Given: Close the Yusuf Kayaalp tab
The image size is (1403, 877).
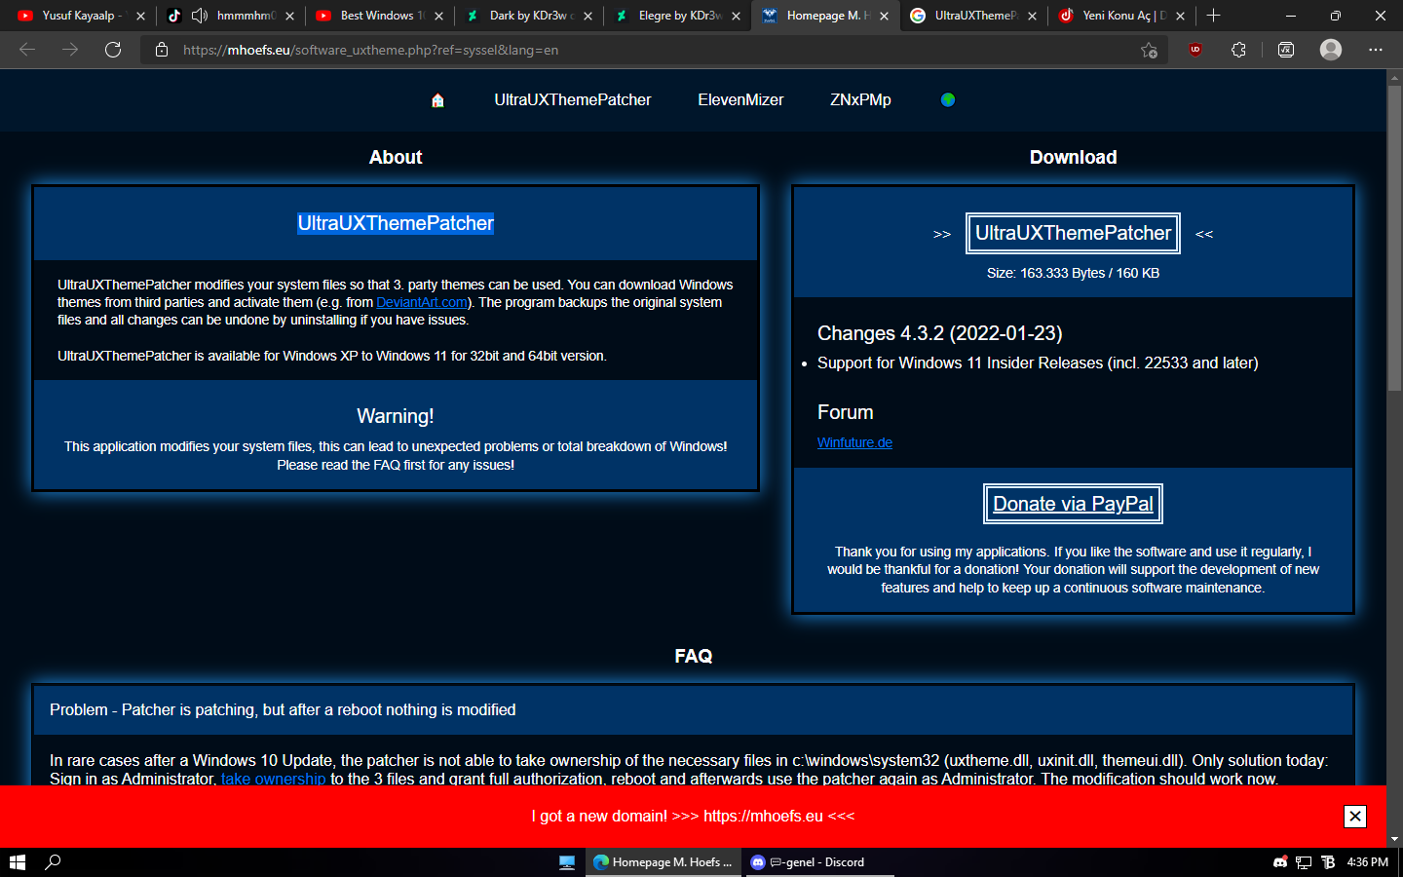Looking at the screenshot, I should (140, 16).
